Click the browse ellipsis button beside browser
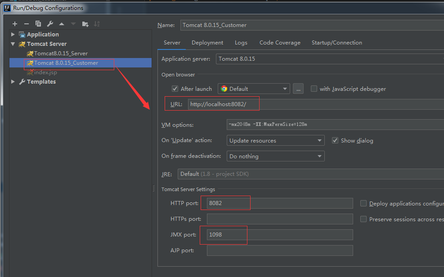 click(298, 89)
